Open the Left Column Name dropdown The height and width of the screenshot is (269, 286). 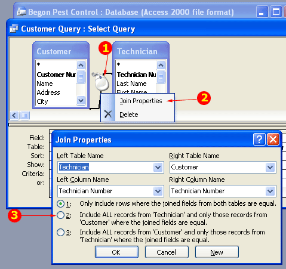pyautogui.click(x=158, y=191)
